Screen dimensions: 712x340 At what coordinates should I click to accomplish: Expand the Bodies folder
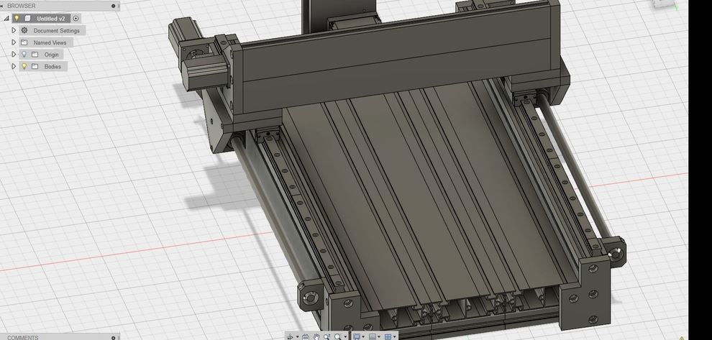tap(14, 67)
